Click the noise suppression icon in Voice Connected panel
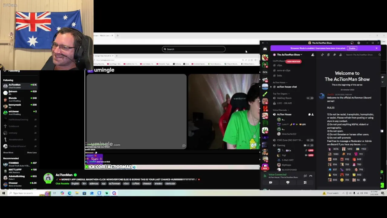 pos(305,176)
